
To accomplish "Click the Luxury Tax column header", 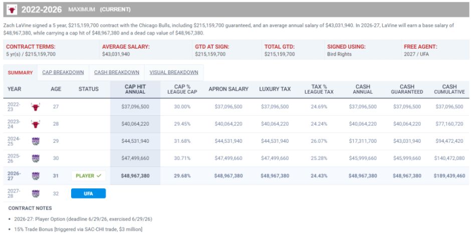I will click(275, 89).
